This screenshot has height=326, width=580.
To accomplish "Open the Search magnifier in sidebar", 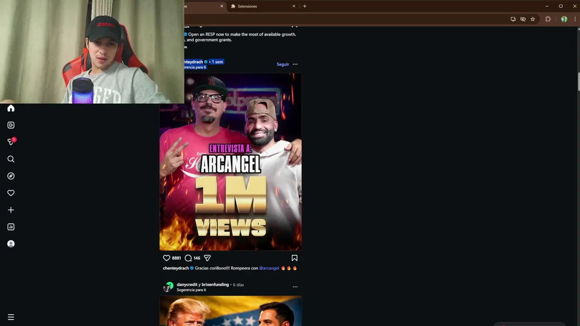I will (x=11, y=159).
